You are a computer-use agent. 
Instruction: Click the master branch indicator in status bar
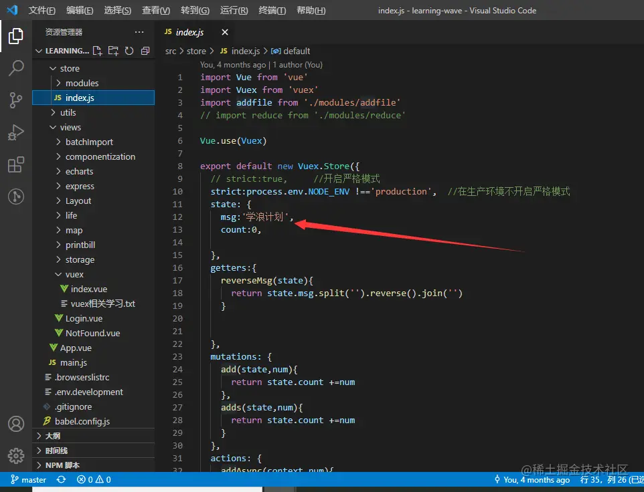28,480
